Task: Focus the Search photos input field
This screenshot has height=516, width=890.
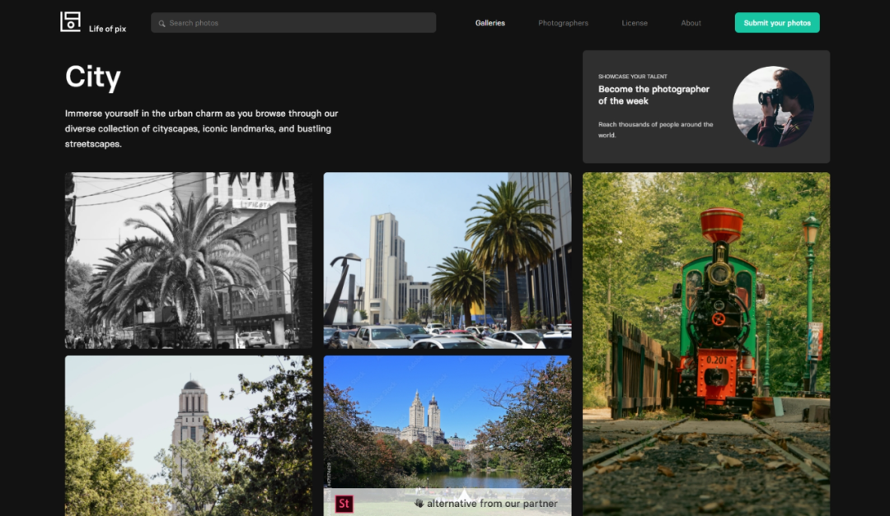Action: [297, 23]
